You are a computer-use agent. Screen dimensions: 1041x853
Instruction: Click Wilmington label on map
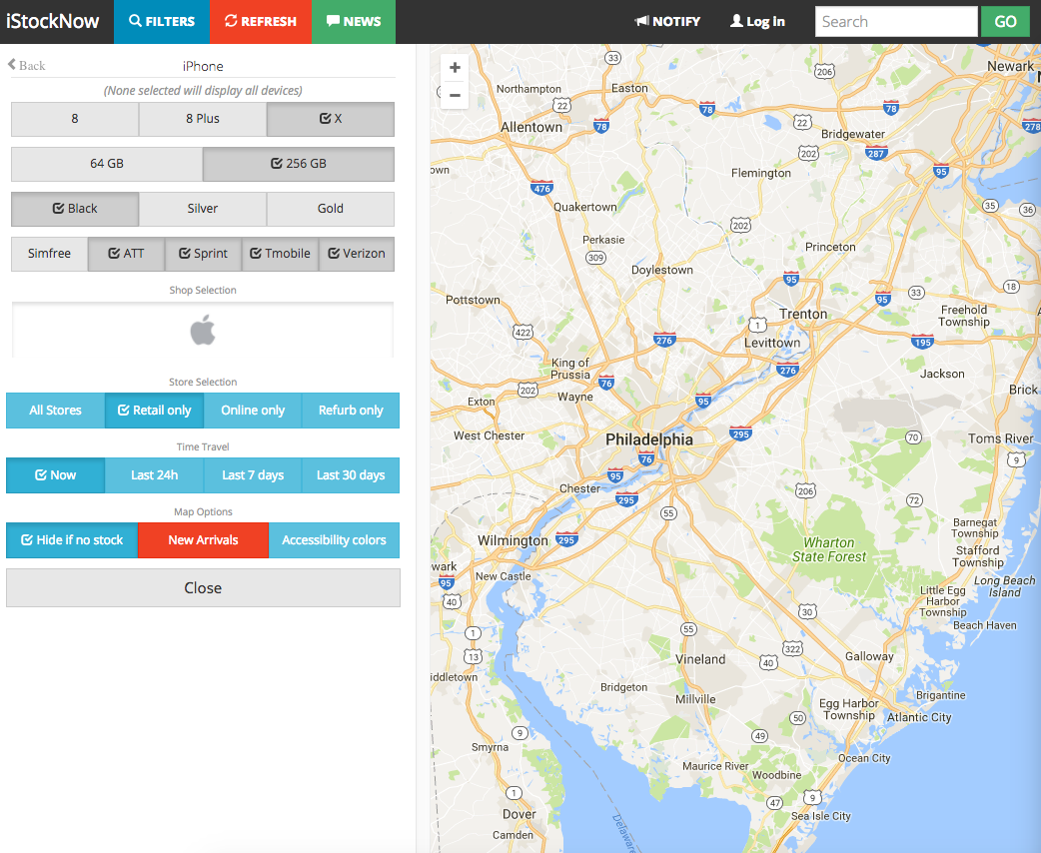pos(513,540)
